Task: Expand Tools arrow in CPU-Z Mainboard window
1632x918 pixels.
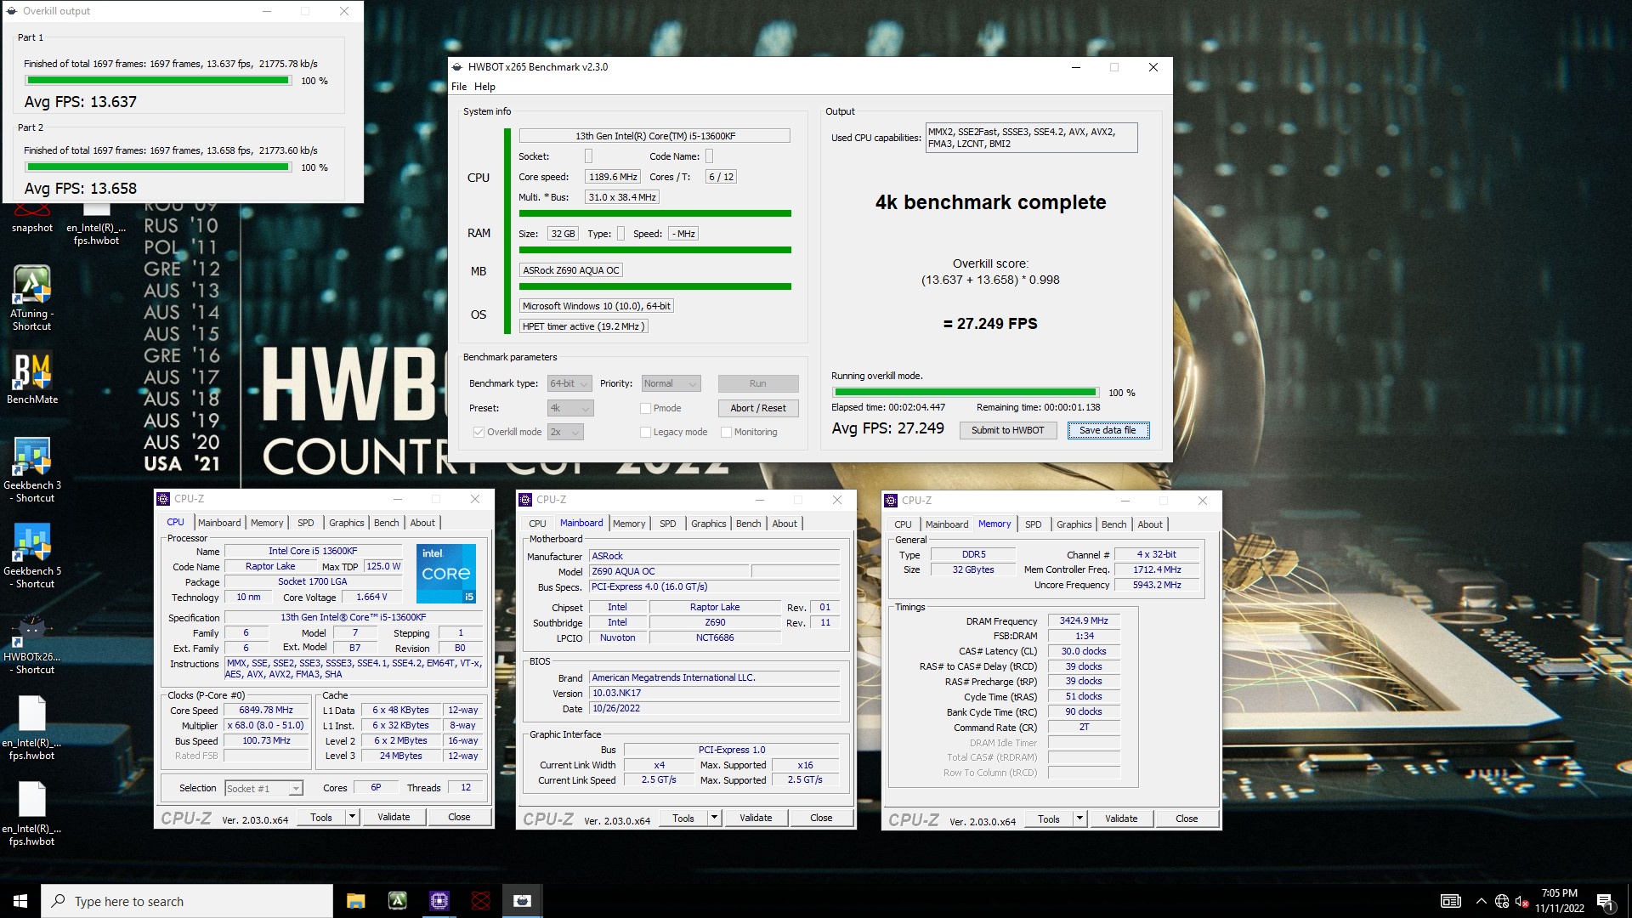Action: coord(714,818)
